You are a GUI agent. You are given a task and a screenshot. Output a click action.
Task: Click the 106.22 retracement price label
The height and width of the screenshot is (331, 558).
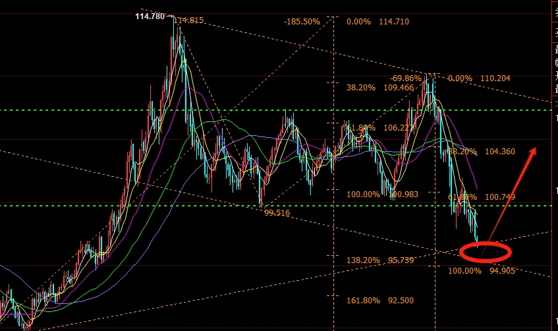[399, 128]
